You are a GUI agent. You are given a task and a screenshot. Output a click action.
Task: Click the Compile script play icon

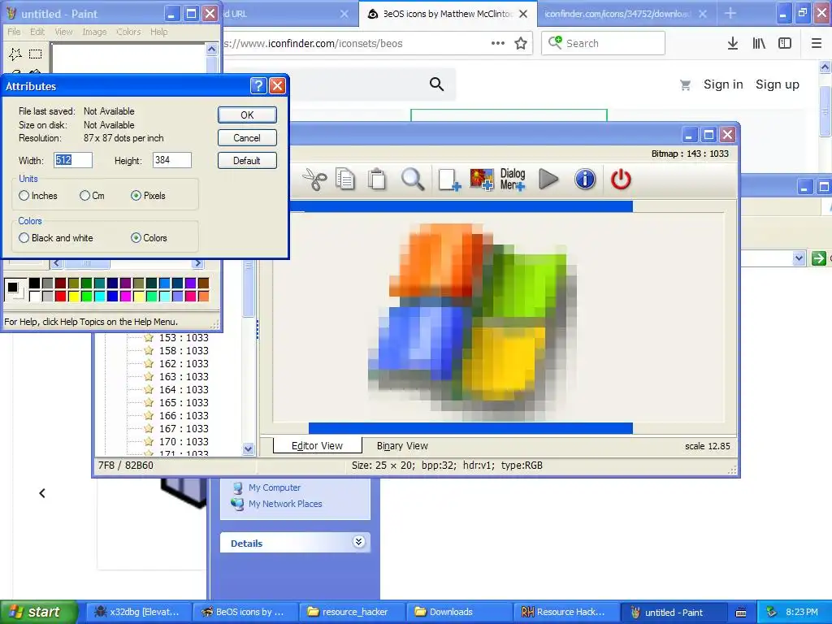pyautogui.click(x=548, y=180)
